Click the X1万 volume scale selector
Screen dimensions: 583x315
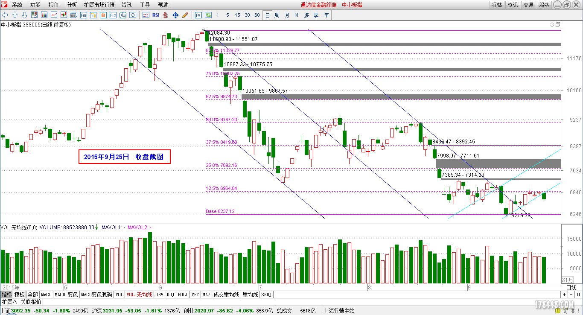[567, 280]
